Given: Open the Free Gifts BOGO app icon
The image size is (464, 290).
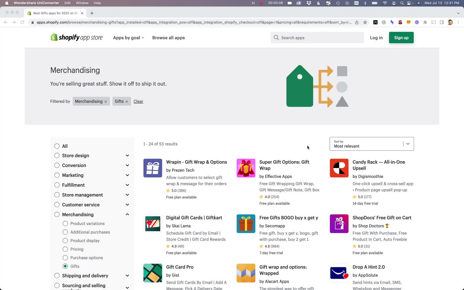Looking at the screenshot, I should (x=246, y=224).
